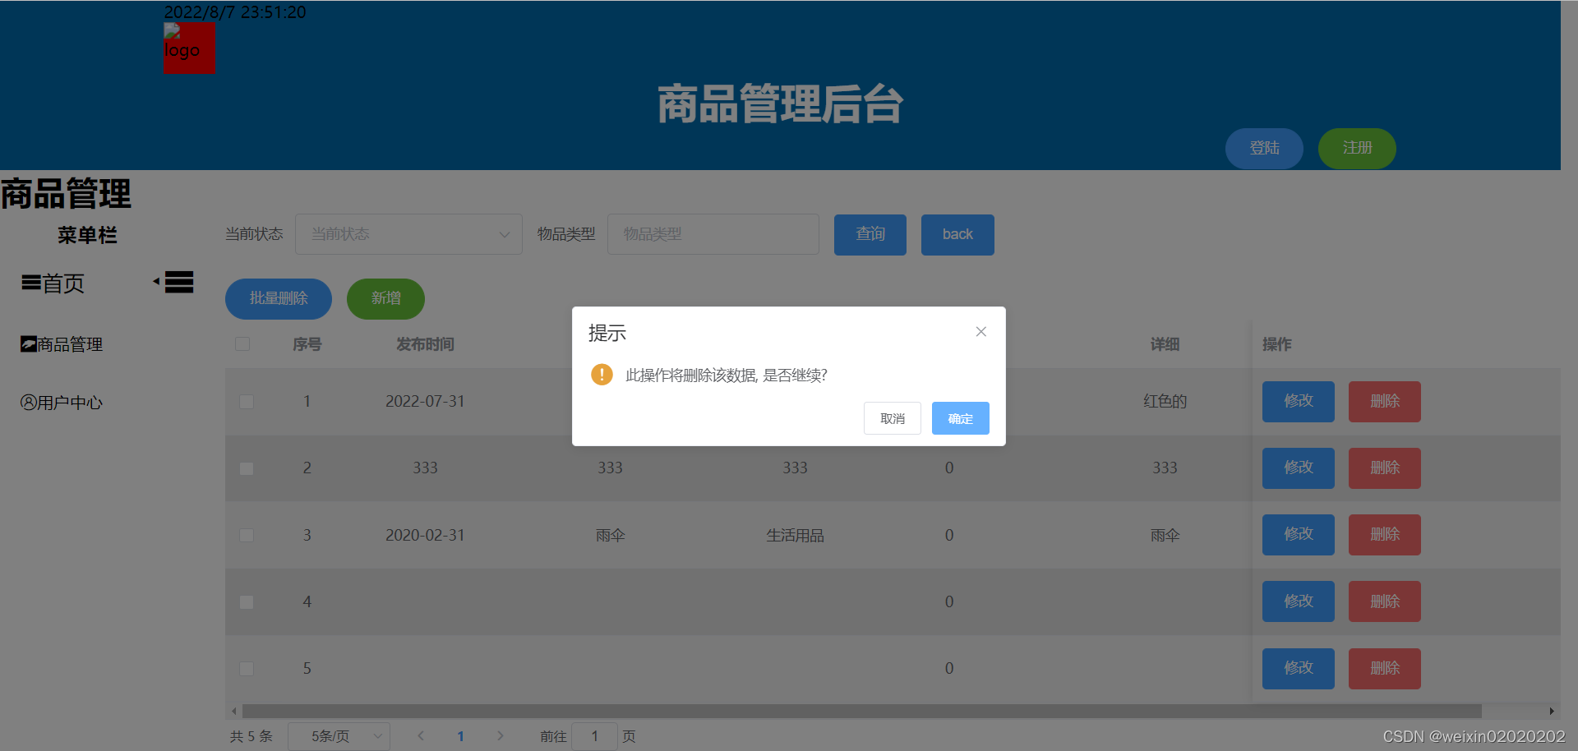This screenshot has height=751, width=1578.
Task: Click the 前往 page number input field
Action: [x=594, y=736]
